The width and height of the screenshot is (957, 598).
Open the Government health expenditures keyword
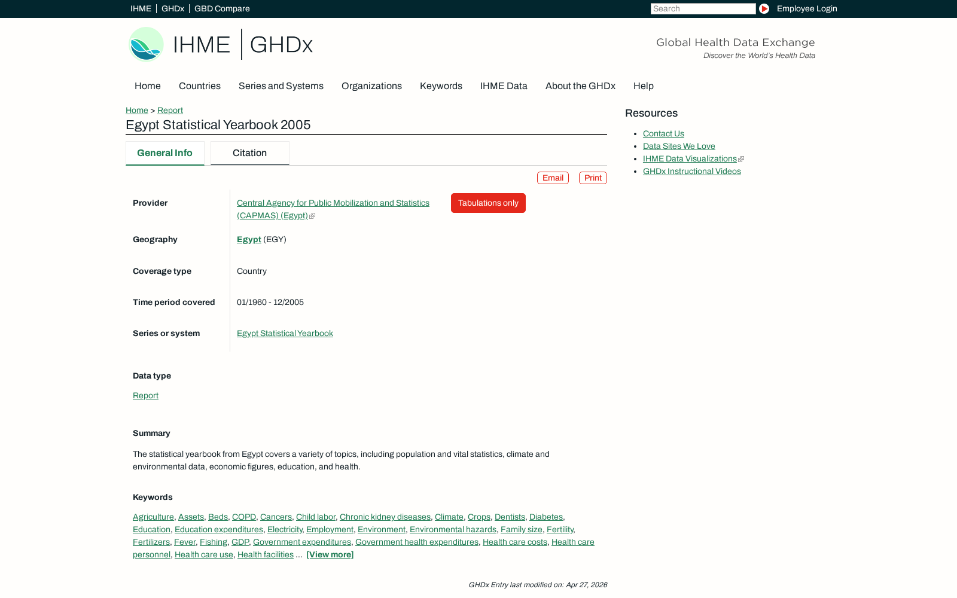coord(417,542)
